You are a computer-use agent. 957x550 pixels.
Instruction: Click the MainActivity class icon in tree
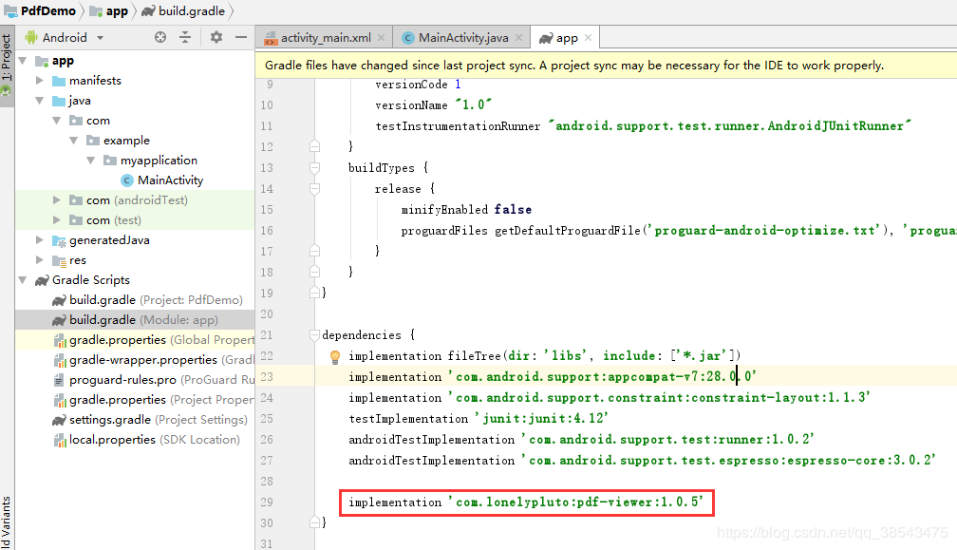[x=127, y=180]
